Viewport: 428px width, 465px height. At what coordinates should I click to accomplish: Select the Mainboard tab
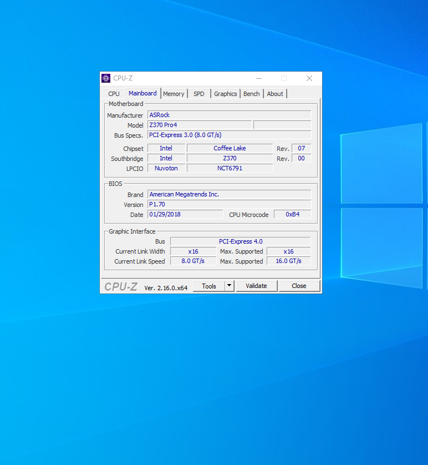(x=142, y=93)
